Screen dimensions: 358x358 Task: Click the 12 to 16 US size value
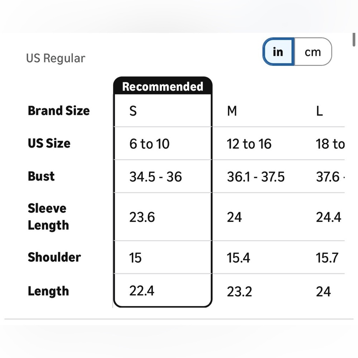(x=249, y=144)
